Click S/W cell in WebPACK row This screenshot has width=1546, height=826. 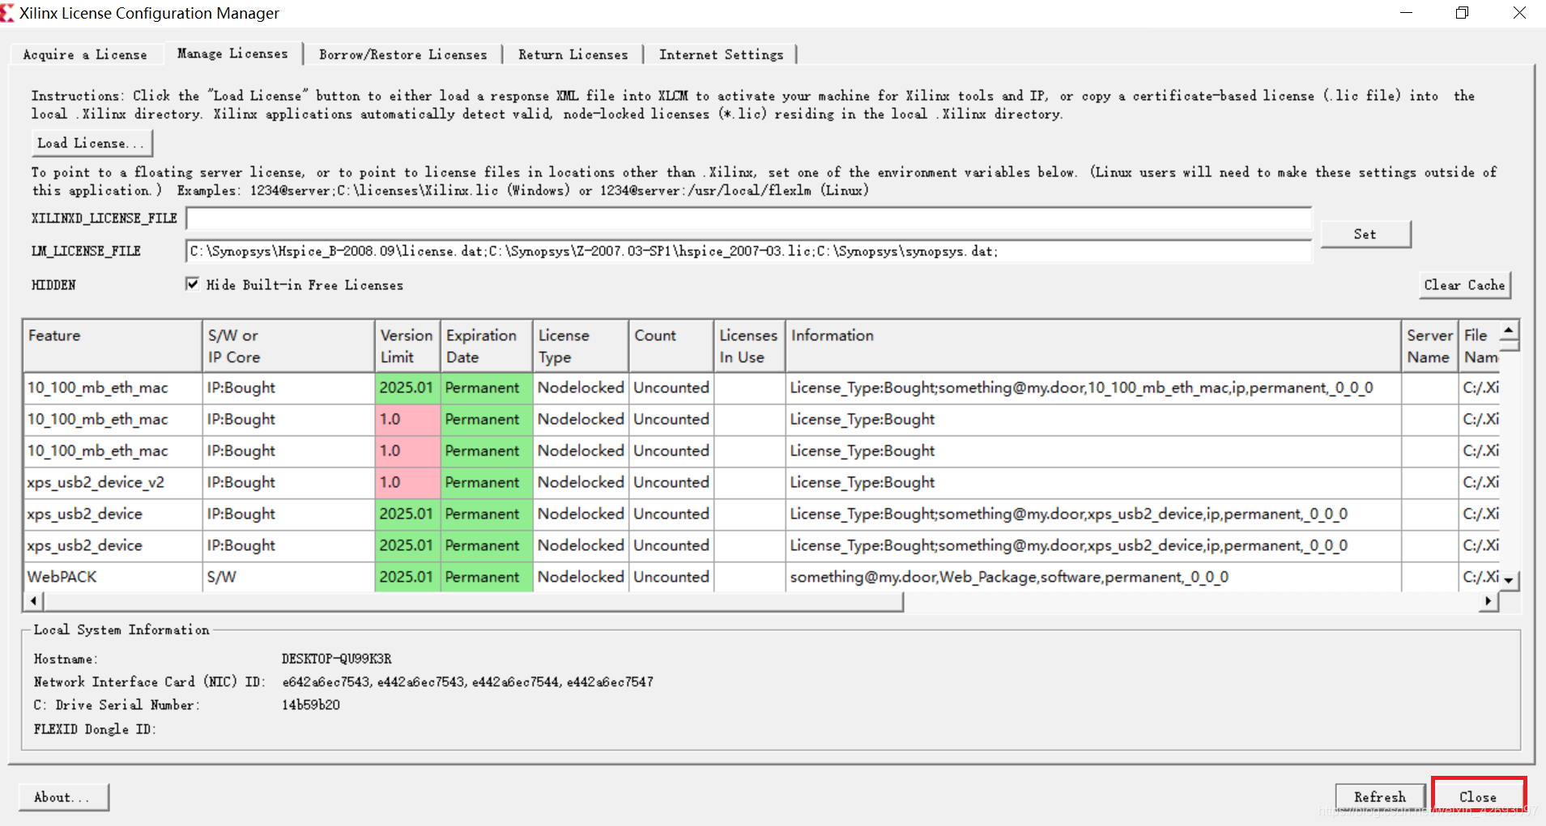point(288,577)
